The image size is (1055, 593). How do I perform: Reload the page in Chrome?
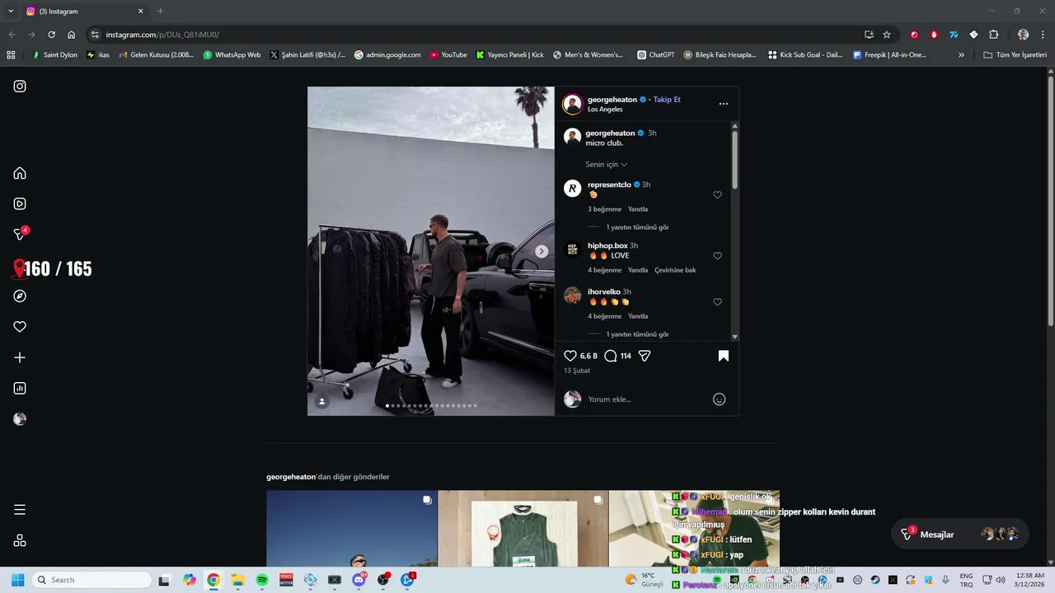[51, 35]
